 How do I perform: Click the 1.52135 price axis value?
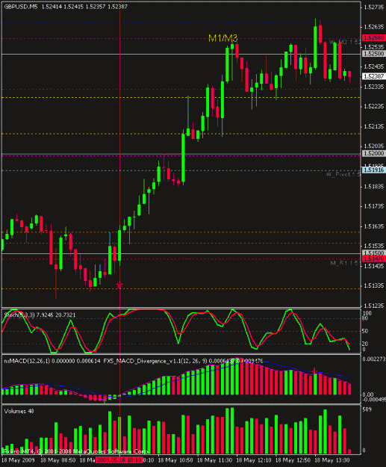pos(374,127)
